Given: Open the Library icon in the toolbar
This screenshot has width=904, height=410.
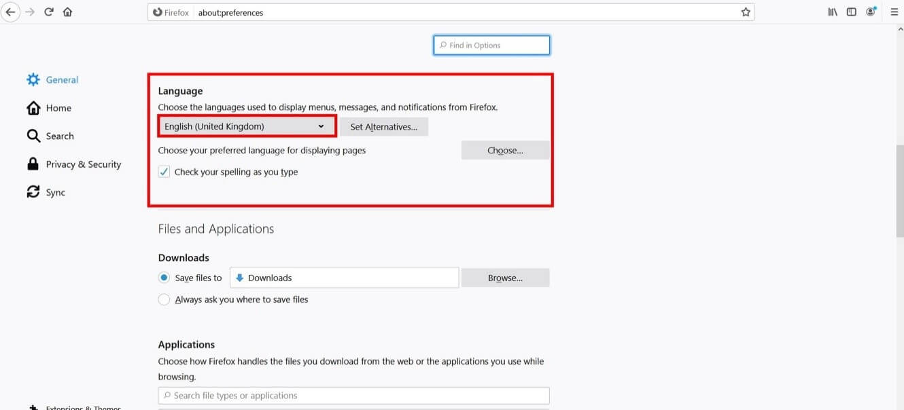Looking at the screenshot, I should pyautogui.click(x=833, y=12).
